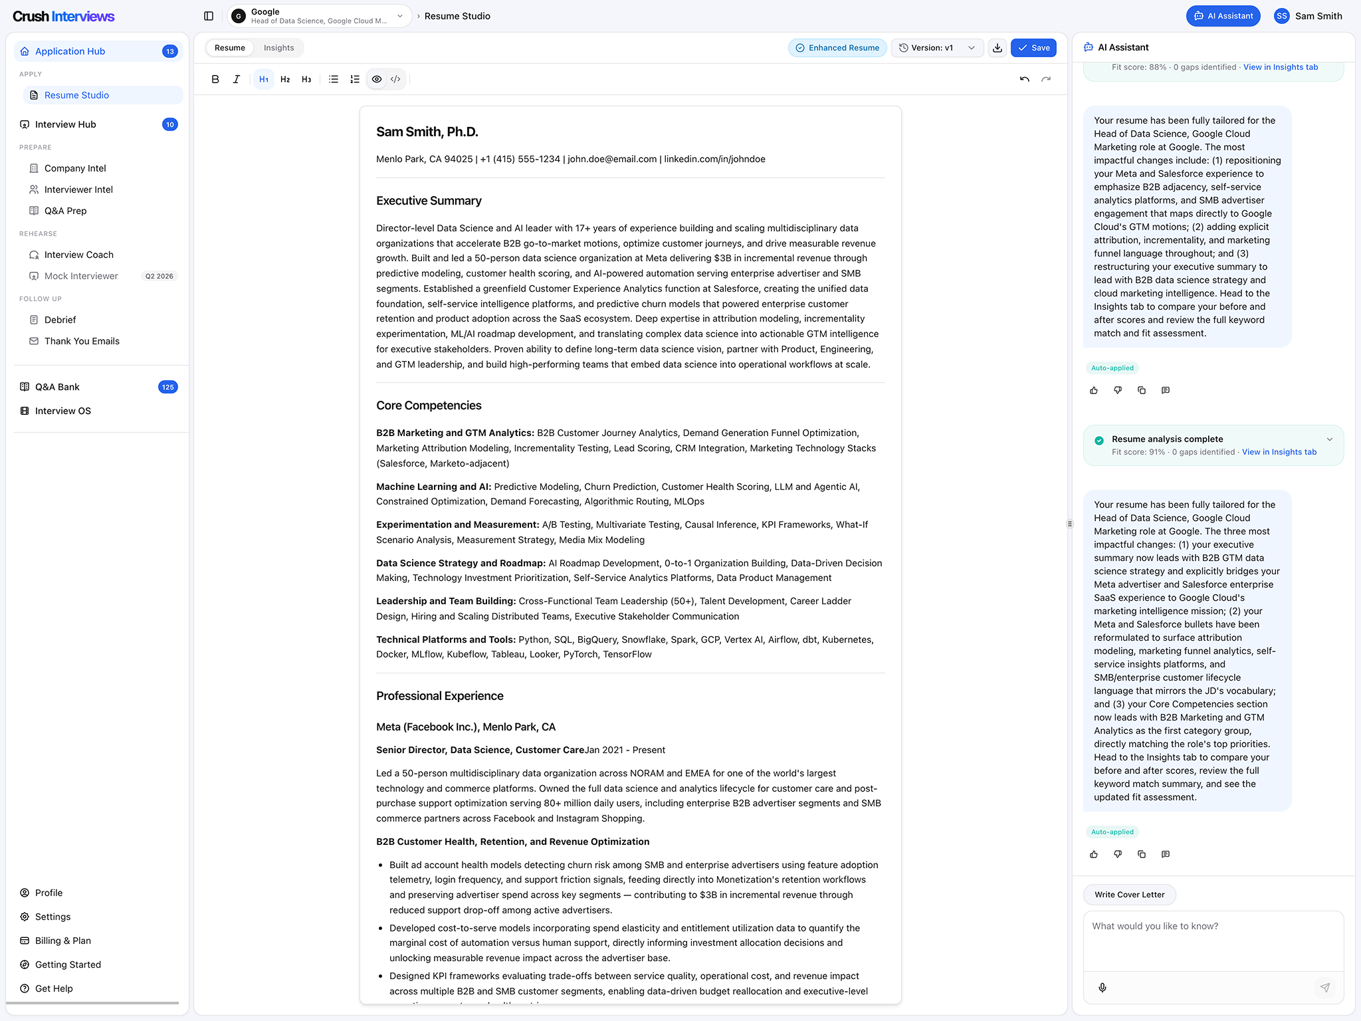Expand the Resume analysis complete 91% card
1361x1021 pixels.
point(1330,439)
